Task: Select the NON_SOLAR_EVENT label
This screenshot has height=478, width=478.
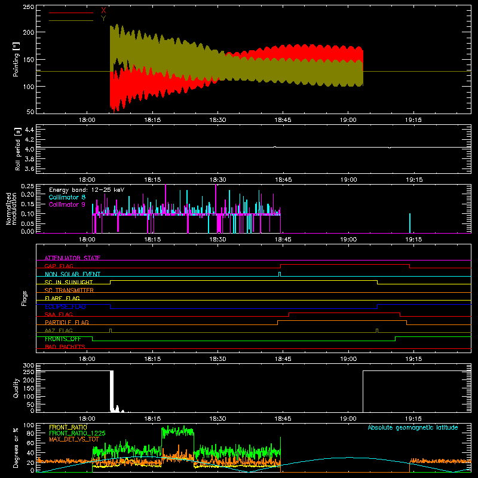Action: [72, 274]
